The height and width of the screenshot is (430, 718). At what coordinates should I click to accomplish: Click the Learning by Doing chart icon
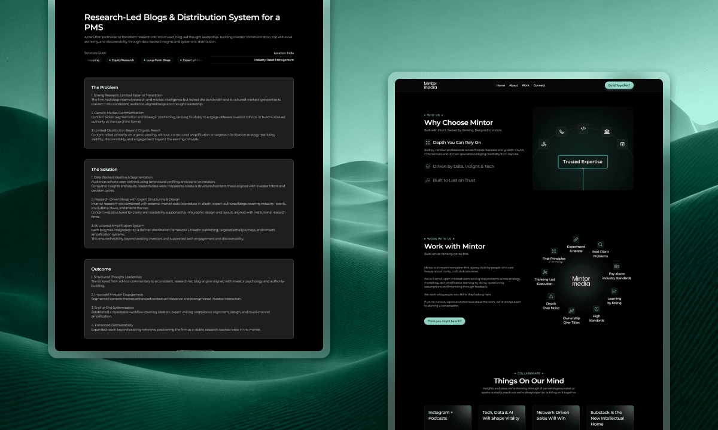pos(614,291)
